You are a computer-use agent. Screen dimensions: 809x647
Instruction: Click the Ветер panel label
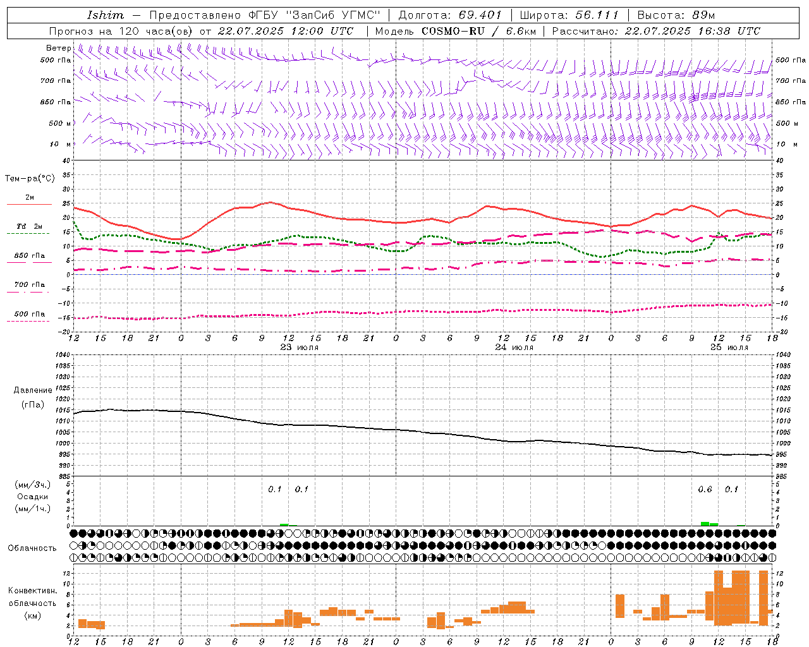pyautogui.click(x=59, y=48)
